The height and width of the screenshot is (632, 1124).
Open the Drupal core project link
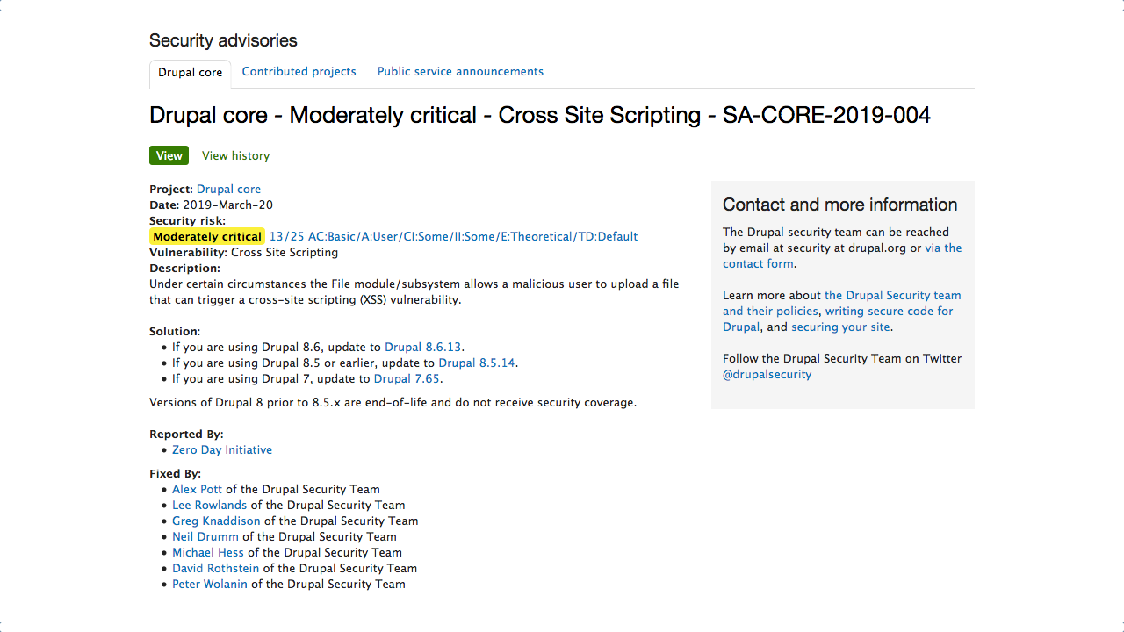[x=228, y=189]
